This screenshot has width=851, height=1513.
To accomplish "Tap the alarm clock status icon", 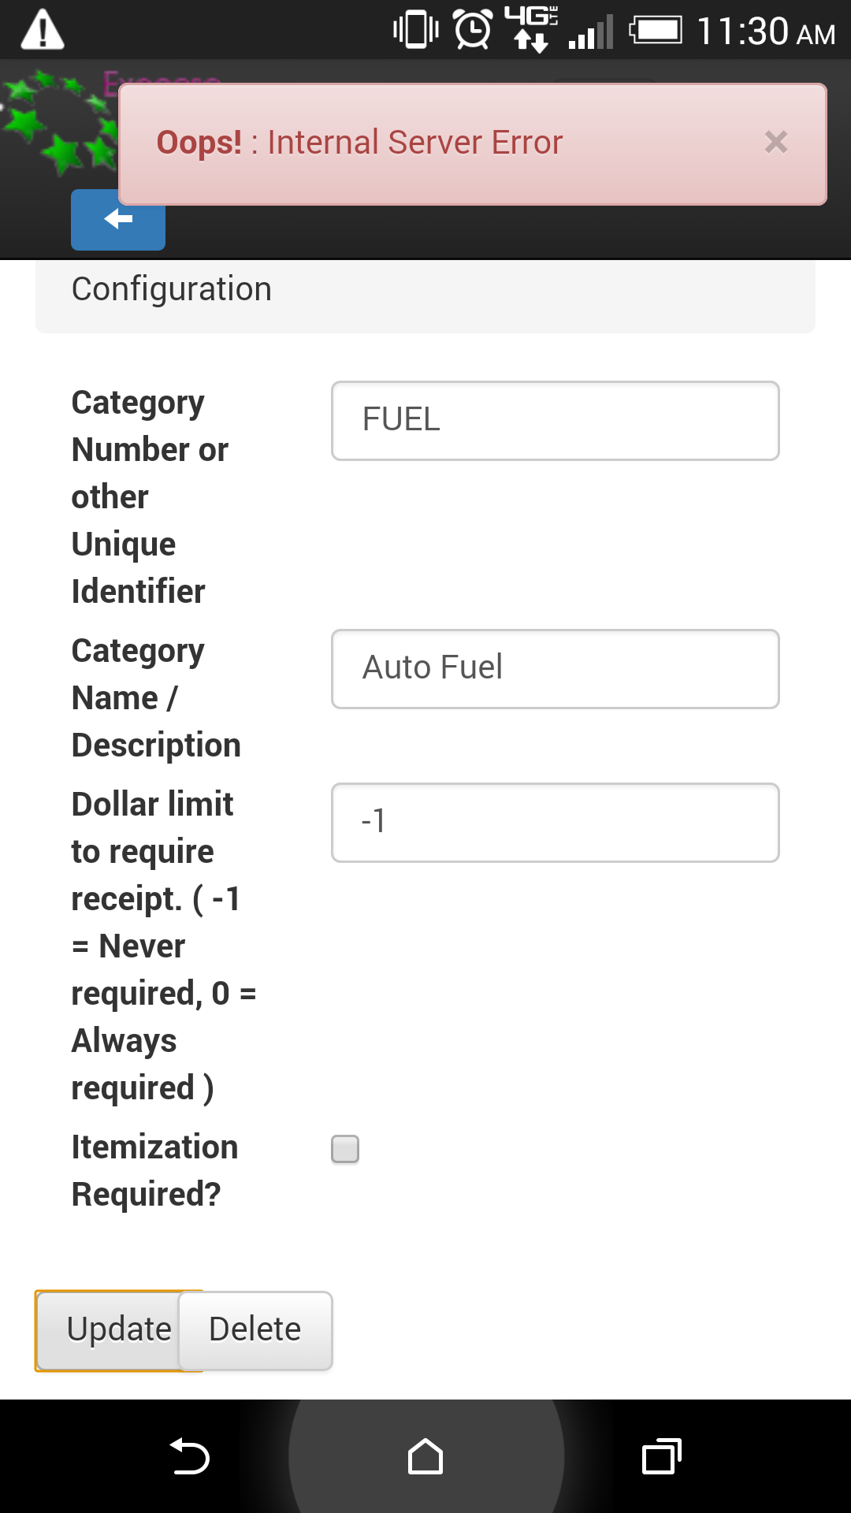I will [473, 30].
